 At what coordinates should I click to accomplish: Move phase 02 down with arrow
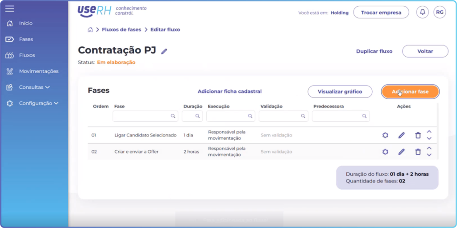[429, 155]
